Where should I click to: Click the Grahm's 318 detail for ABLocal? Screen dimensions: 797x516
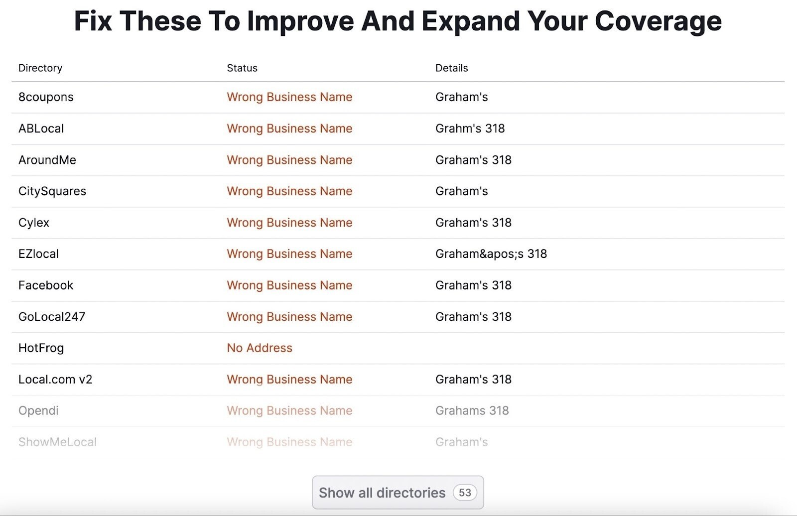click(x=470, y=129)
